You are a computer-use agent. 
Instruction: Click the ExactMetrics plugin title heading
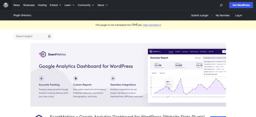127,116
